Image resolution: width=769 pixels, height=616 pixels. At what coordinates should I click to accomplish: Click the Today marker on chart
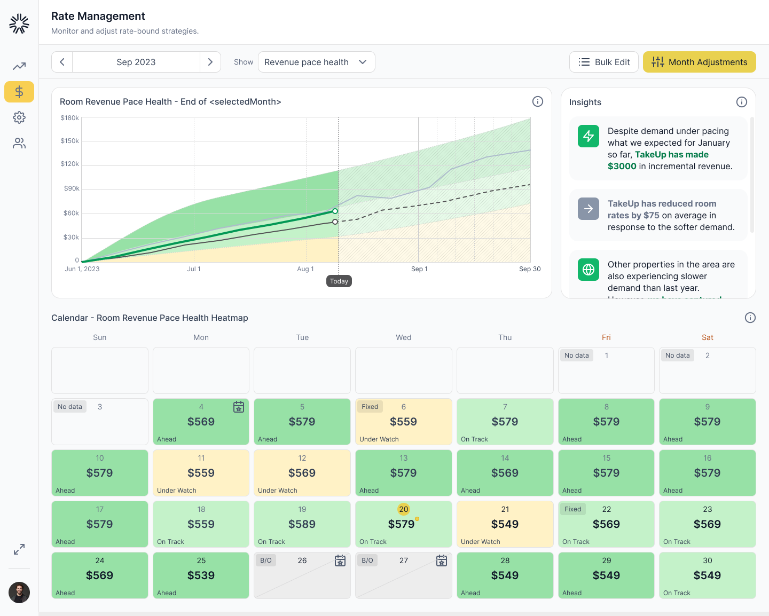pyautogui.click(x=339, y=281)
